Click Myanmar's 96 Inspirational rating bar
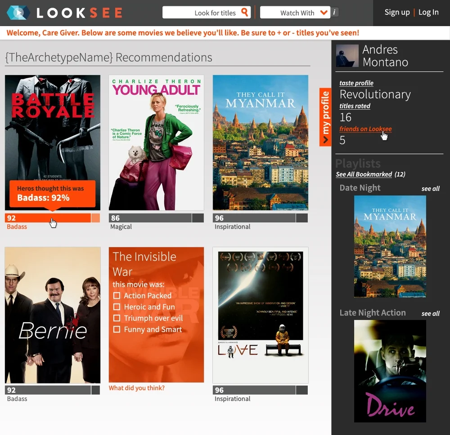 coord(254,218)
